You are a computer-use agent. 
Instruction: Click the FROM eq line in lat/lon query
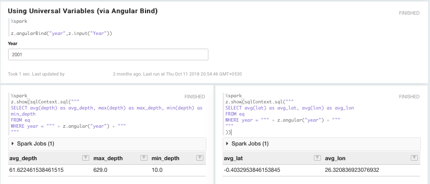tap(235, 114)
